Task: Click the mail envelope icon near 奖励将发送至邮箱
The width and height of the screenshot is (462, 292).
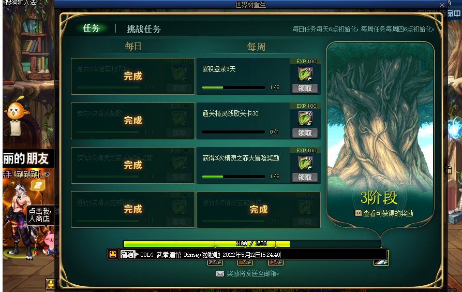Action: [x=220, y=274]
